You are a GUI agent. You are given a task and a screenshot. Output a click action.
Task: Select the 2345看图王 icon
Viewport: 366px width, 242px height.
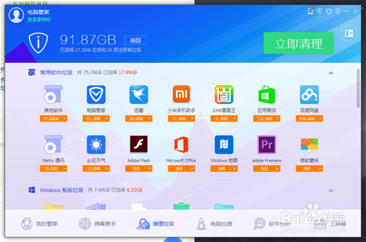224,94
